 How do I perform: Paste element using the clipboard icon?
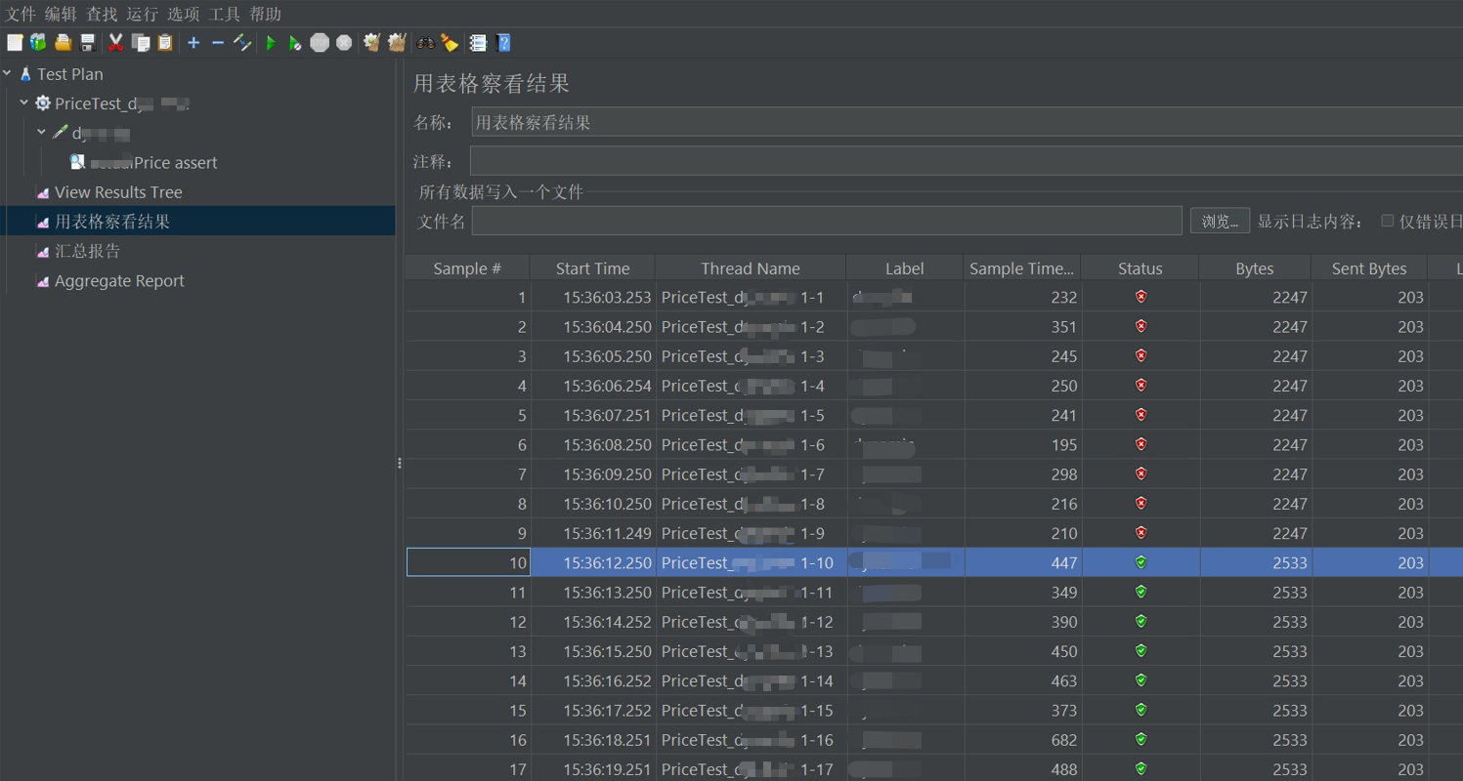(x=165, y=43)
